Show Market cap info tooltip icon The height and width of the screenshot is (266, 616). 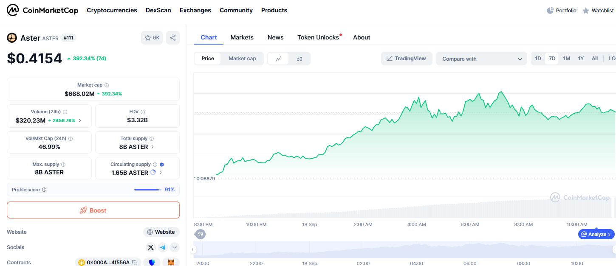pyautogui.click(x=107, y=85)
